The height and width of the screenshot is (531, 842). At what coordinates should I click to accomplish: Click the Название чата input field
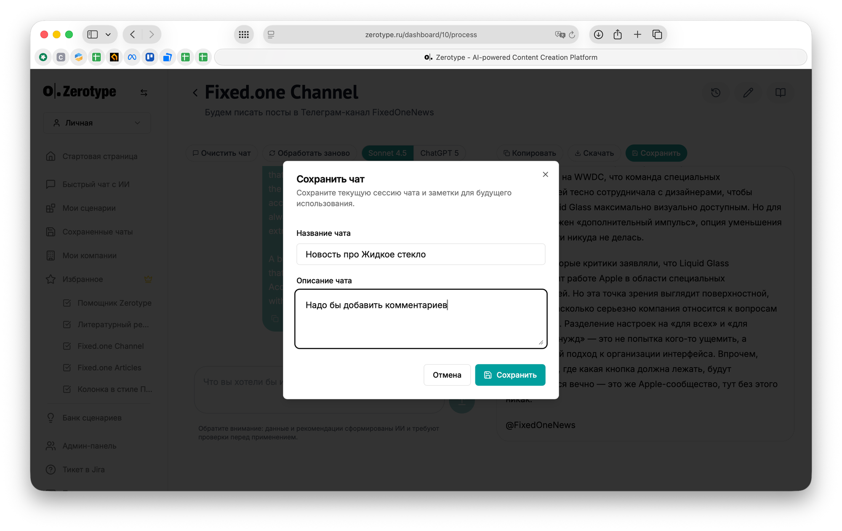tap(421, 254)
